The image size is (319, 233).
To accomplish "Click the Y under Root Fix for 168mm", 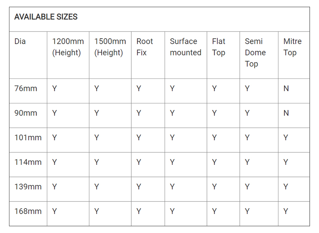I will coord(139,211).
